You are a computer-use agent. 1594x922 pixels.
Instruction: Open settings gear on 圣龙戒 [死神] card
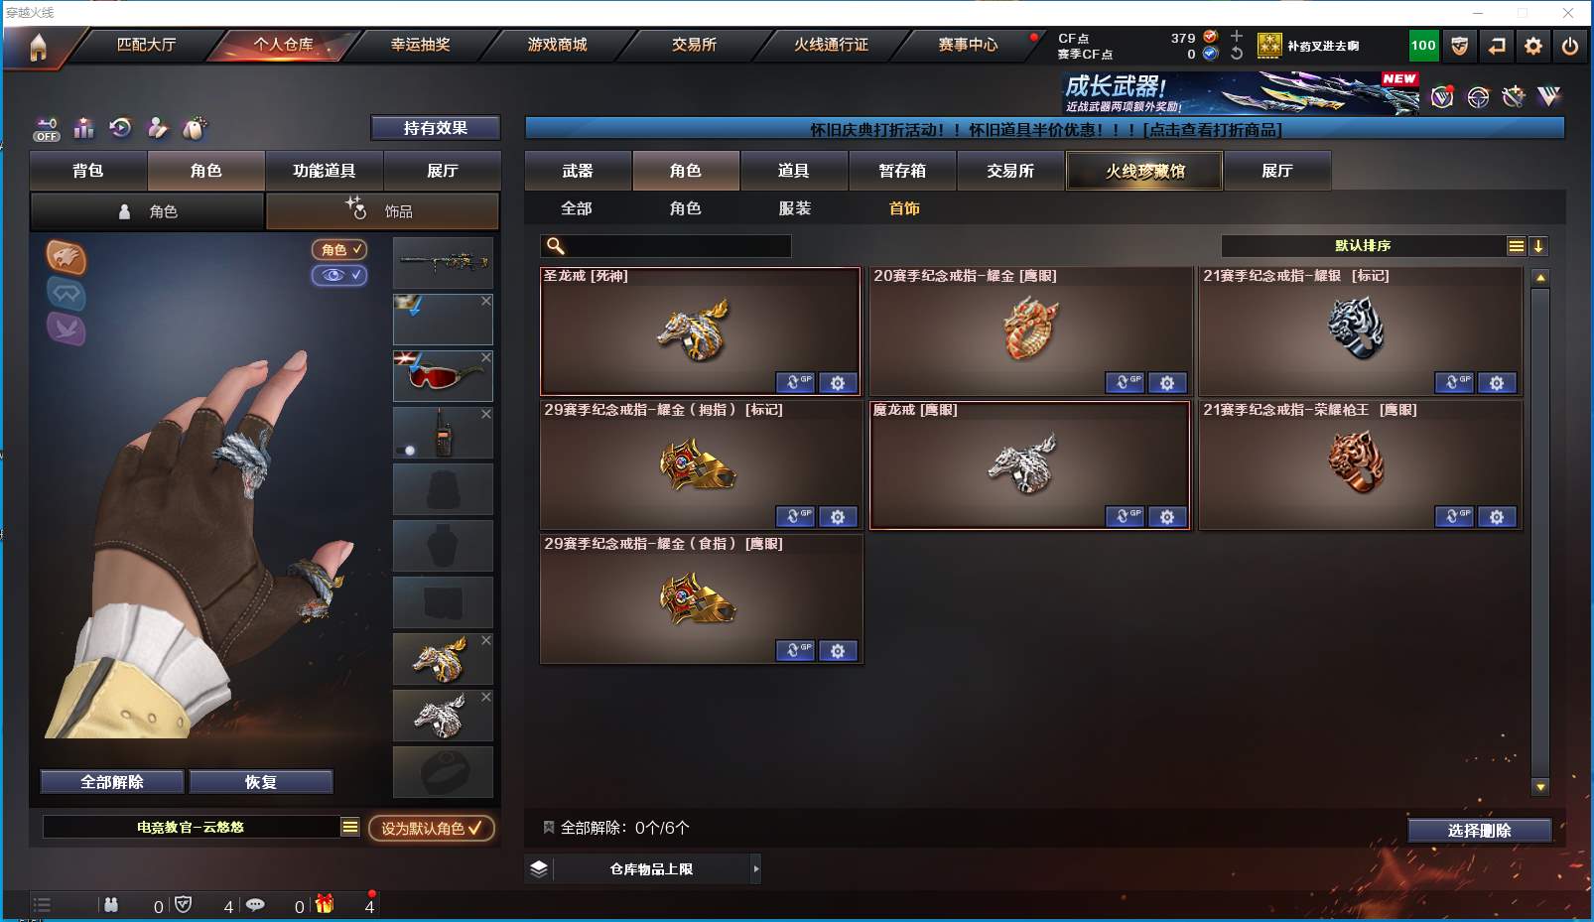[838, 383]
